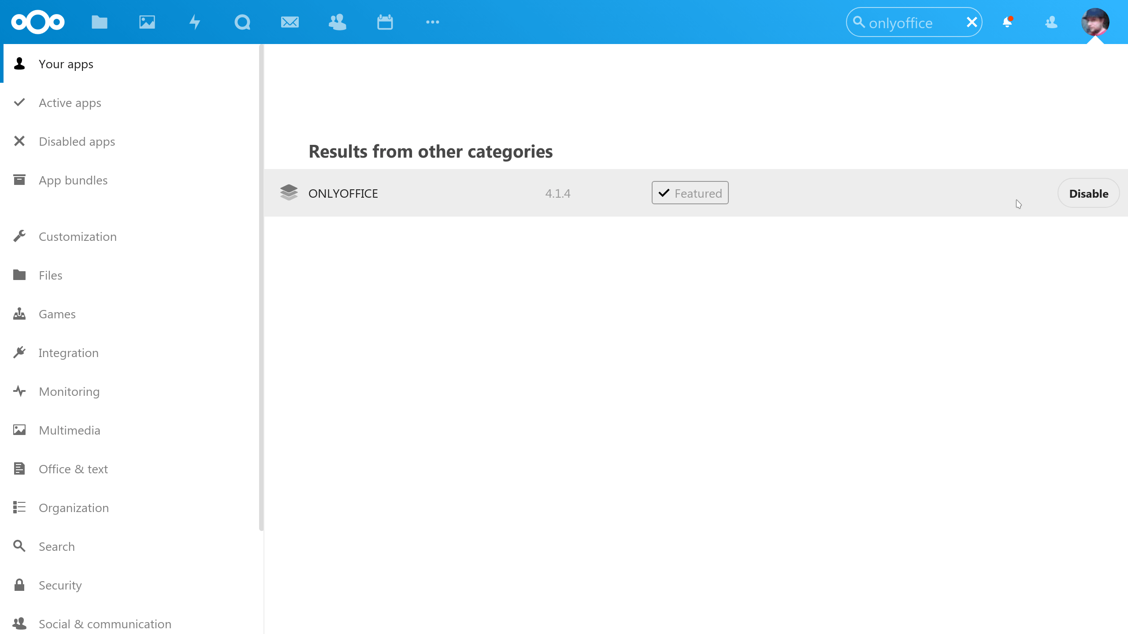Open the Games category
This screenshot has width=1128, height=634.
[x=131, y=314]
